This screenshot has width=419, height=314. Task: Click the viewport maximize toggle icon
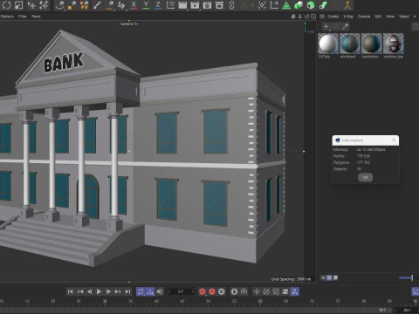(313, 17)
